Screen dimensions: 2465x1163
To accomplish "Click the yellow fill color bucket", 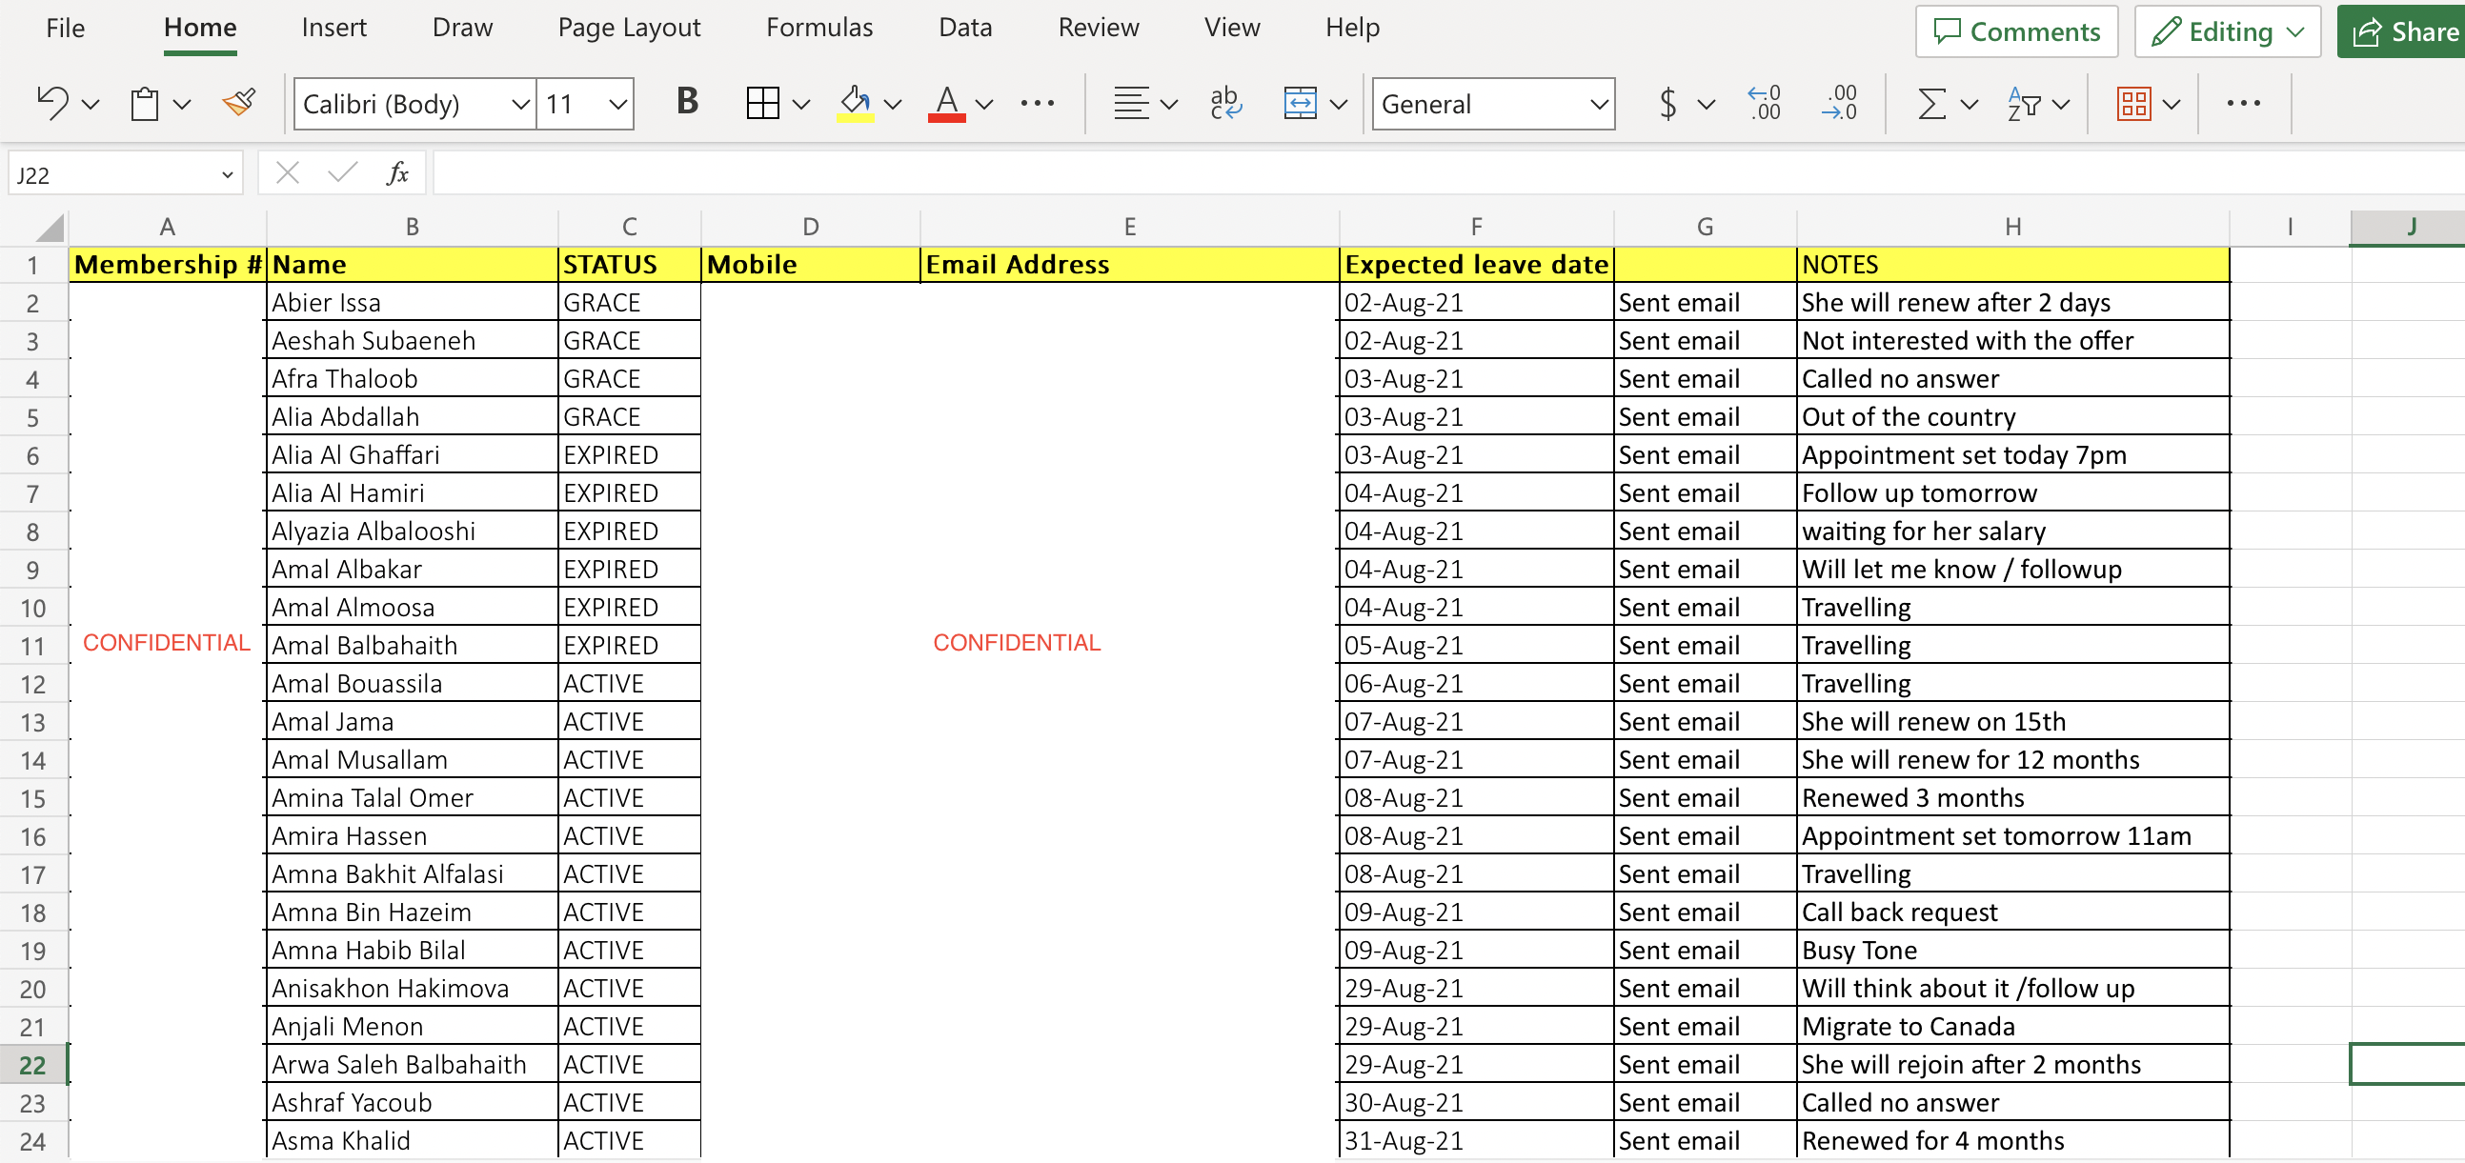I will point(854,103).
